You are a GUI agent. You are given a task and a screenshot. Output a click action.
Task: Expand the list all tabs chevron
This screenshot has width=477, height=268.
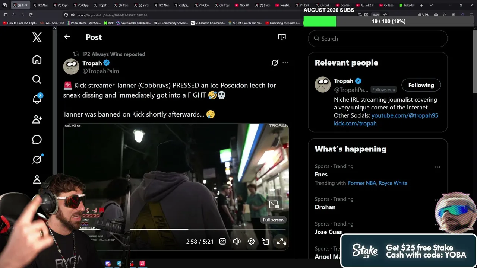(x=431, y=5)
